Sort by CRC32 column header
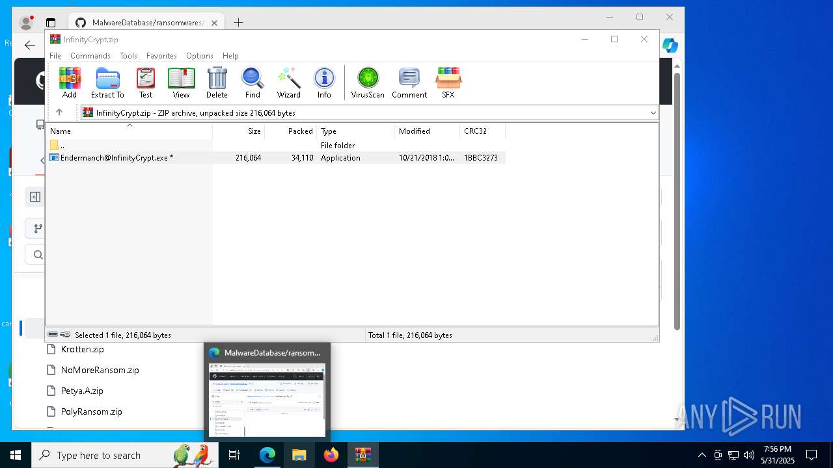 pyautogui.click(x=483, y=131)
